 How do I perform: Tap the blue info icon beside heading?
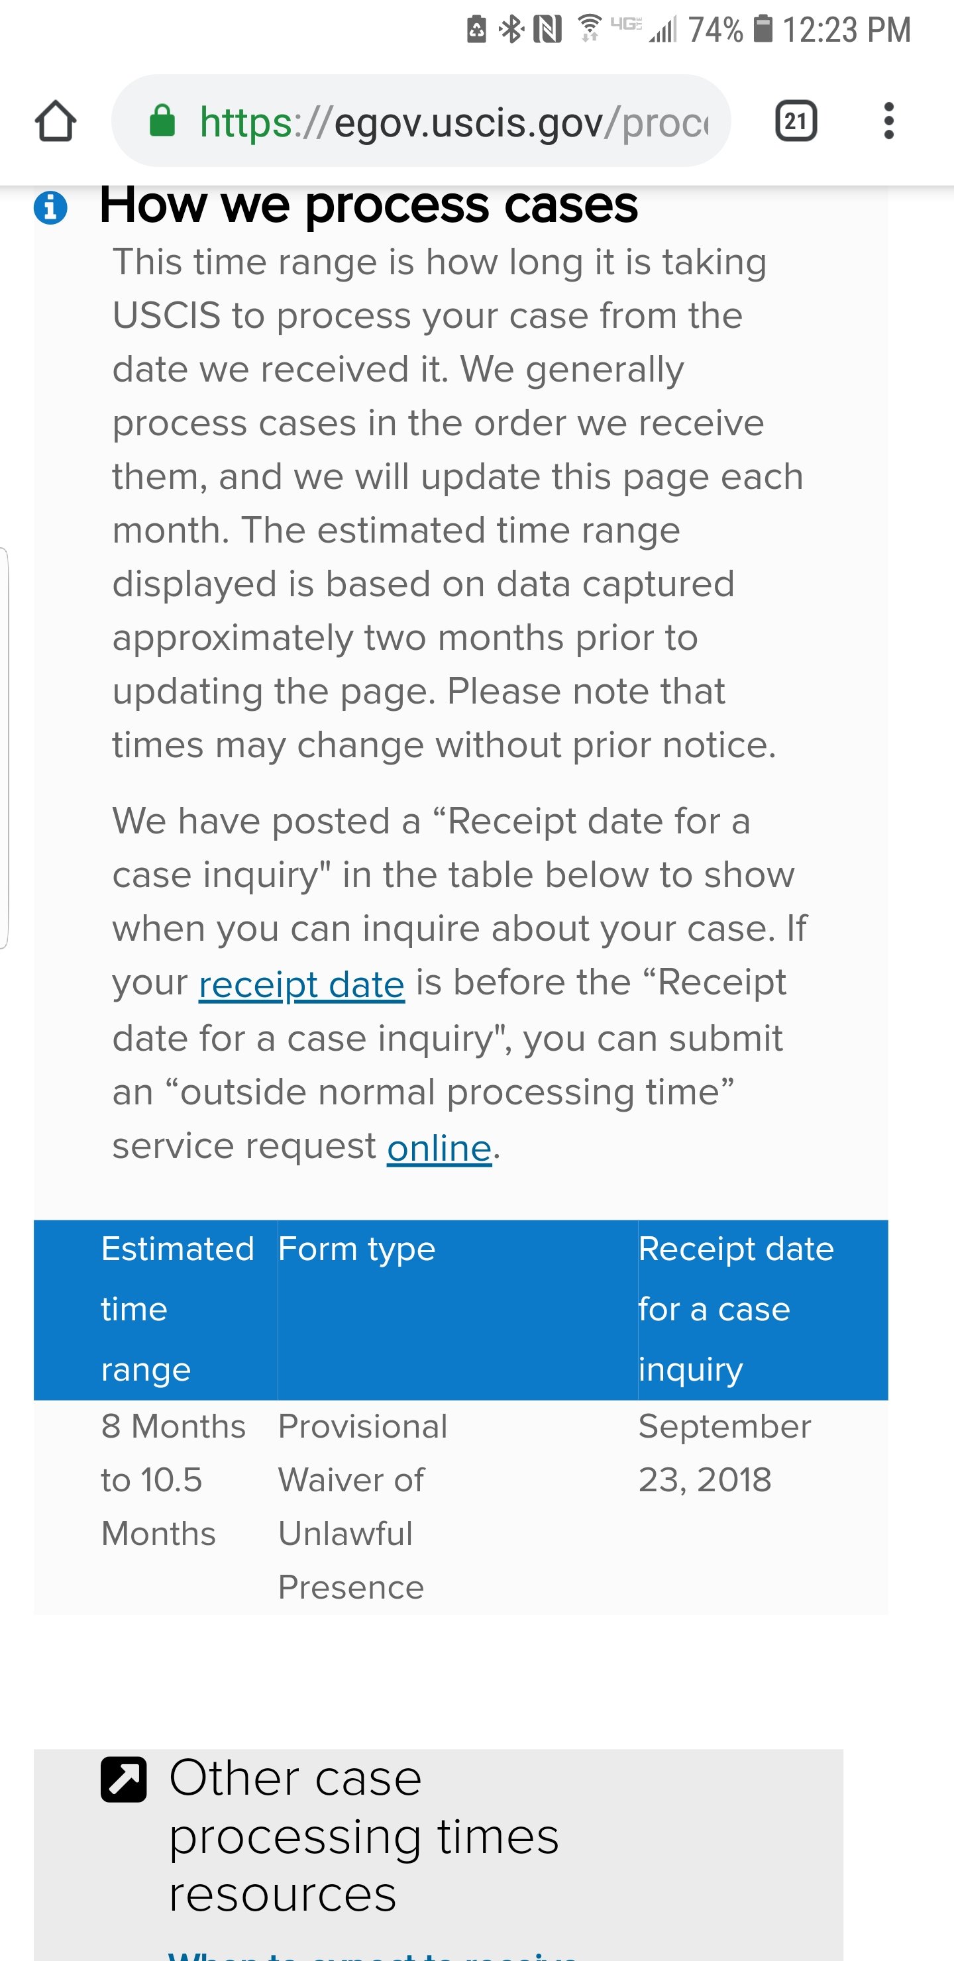pyautogui.click(x=51, y=207)
